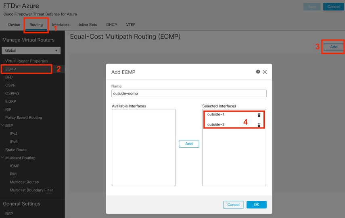Open Policy Based Routing
345x218 pixels.
pyautogui.click(x=23, y=117)
